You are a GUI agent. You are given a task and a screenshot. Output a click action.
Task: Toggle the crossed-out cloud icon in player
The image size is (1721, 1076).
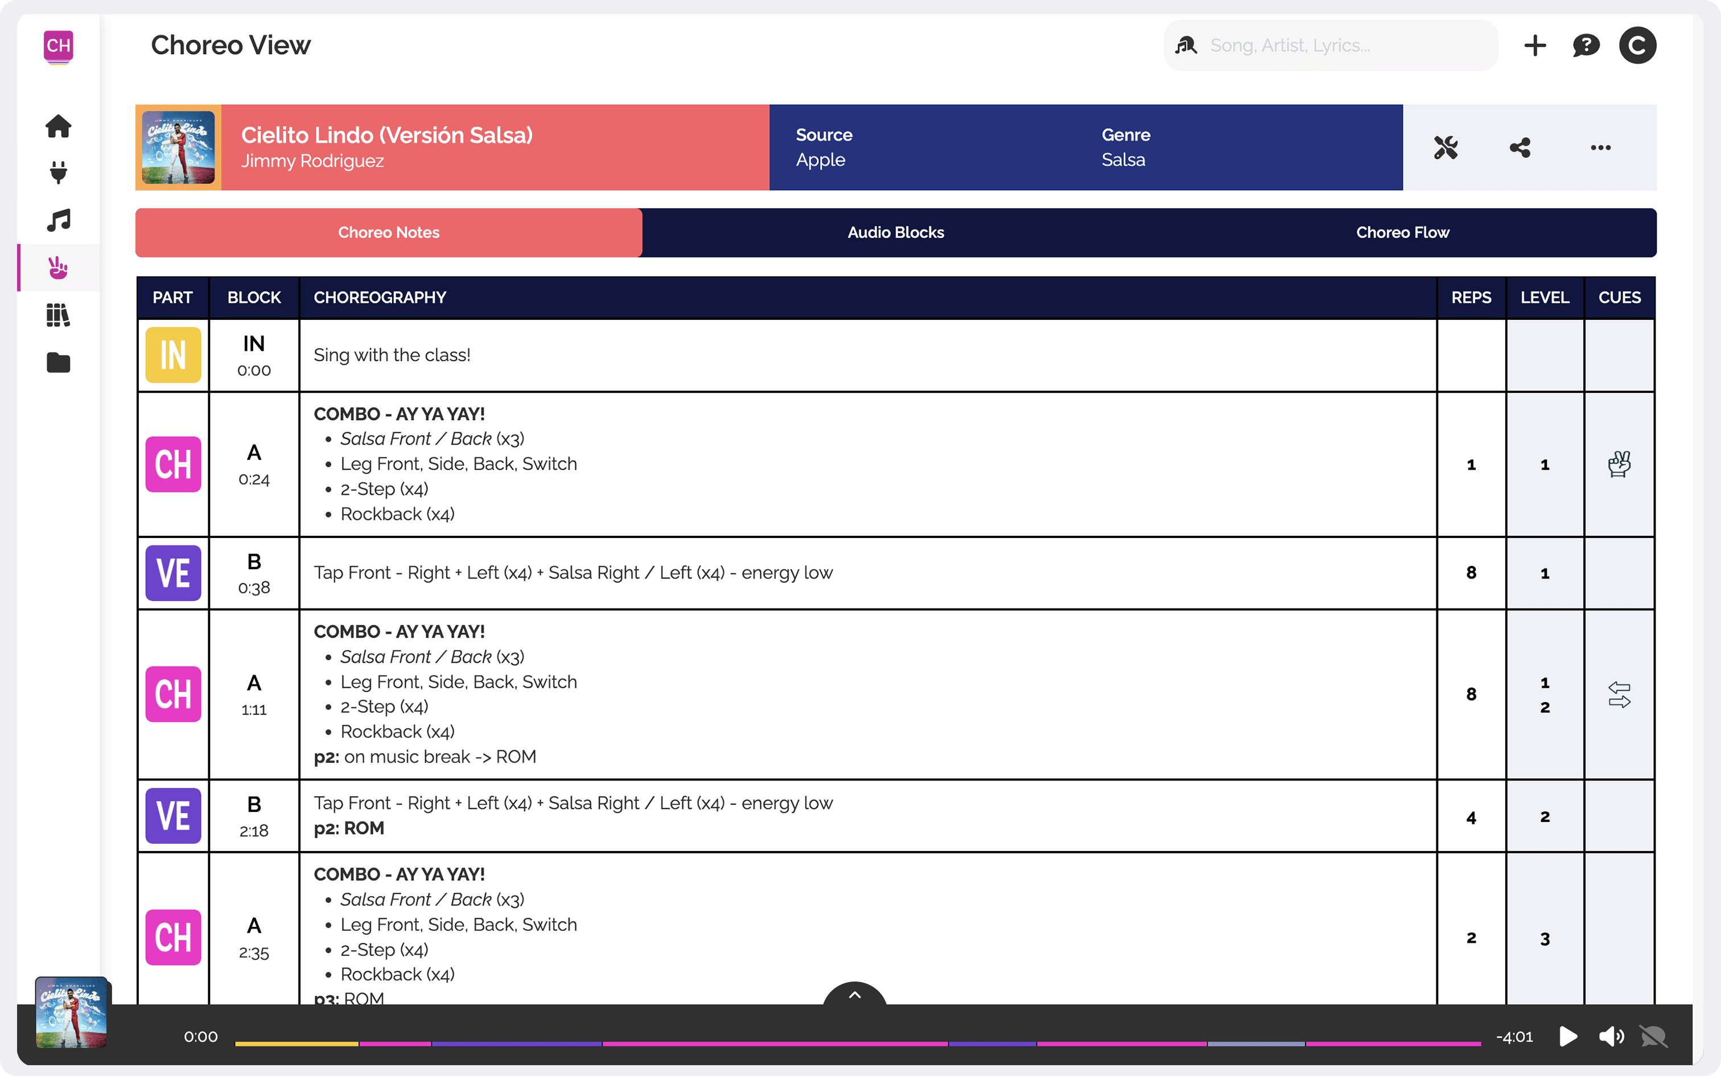[x=1653, y=1036]
